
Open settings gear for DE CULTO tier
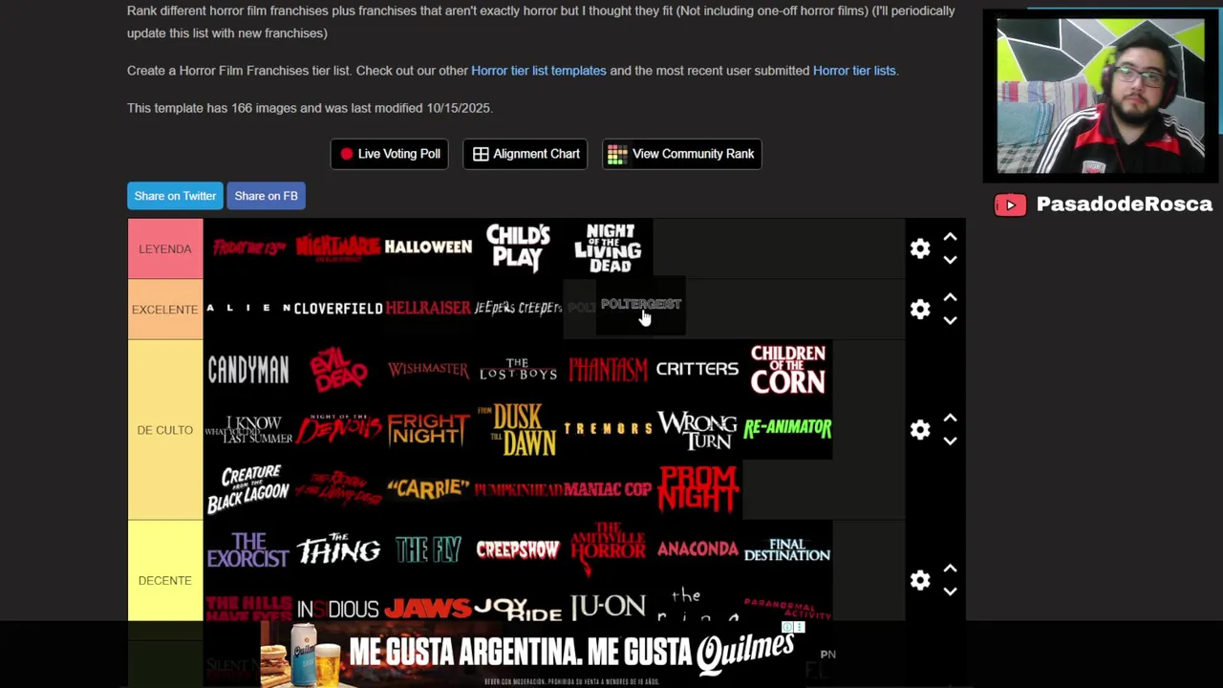click(920, 430)
